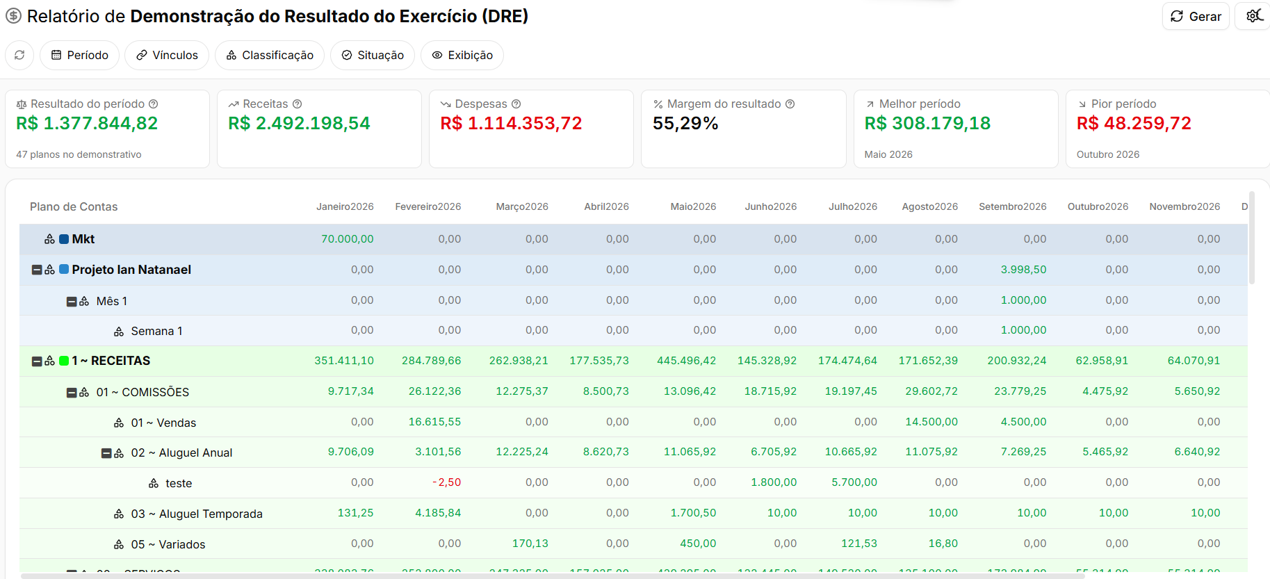1270x579 pixels.
Task: Click the hierarchy icon beside 03 ~ Aluguel Temporada
Action: 119,514
